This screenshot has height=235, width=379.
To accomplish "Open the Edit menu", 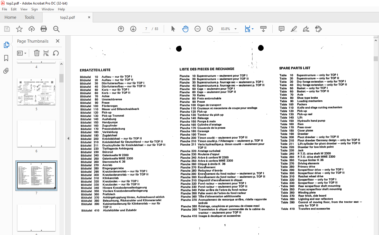I will 14,9.
